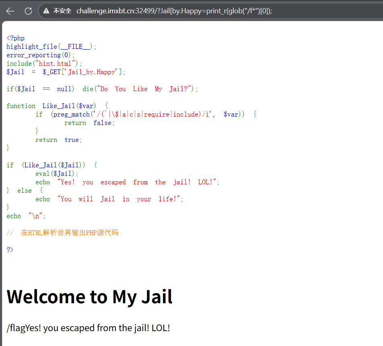Click the not-secure warning triangle icon

(x=46, y=11)
